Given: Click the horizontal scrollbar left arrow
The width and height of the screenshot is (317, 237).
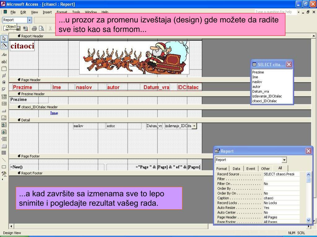Looking at the screenshot, I should click(x=11, y=226).
